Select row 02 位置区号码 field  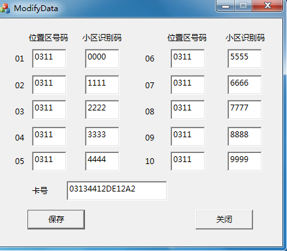[49, 85]
